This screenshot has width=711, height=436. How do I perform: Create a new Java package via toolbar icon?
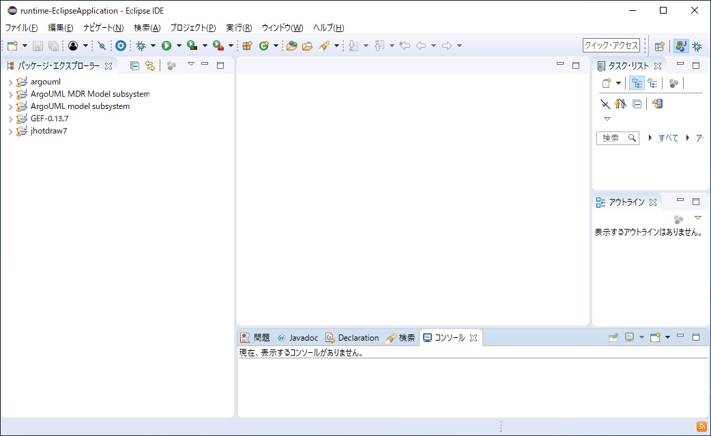tap(247, 46)
